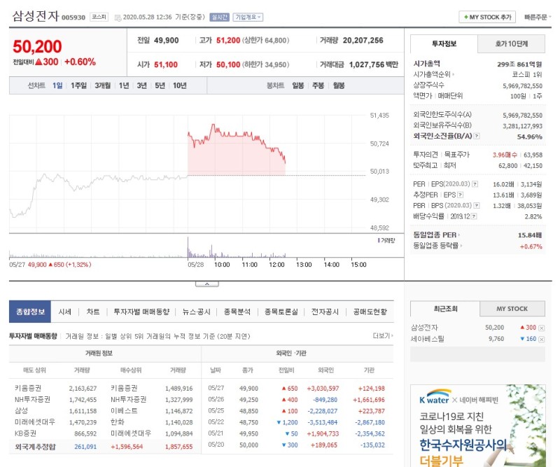The image size is (560, 467).
Task: Select the 10년 line chart period
Action: [x=180, y=85]
